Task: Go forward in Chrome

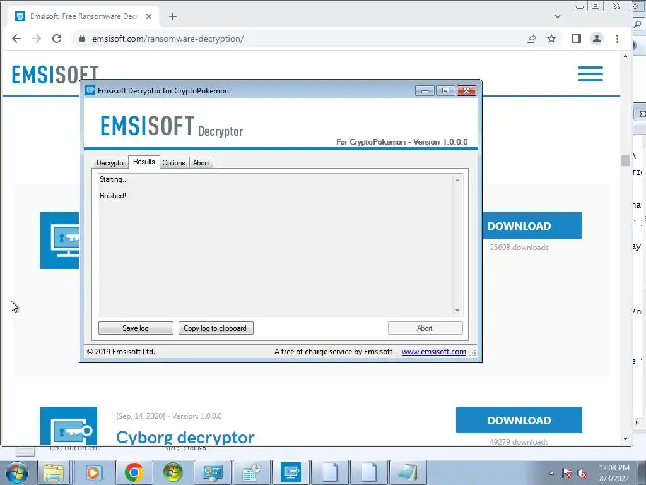Action: coord(37,39)
